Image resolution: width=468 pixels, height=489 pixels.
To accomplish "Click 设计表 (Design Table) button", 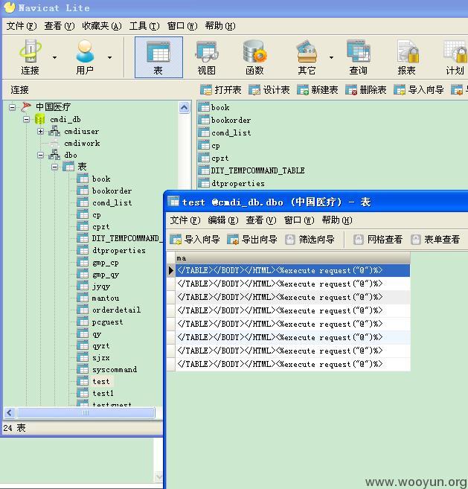I will coord(269,90).
